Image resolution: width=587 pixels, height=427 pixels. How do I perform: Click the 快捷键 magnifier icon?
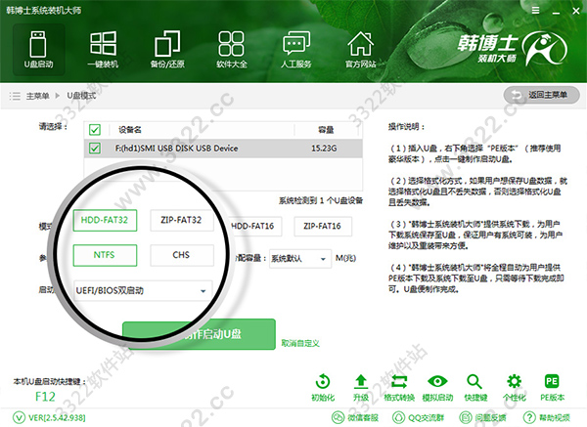click(475, 387)
